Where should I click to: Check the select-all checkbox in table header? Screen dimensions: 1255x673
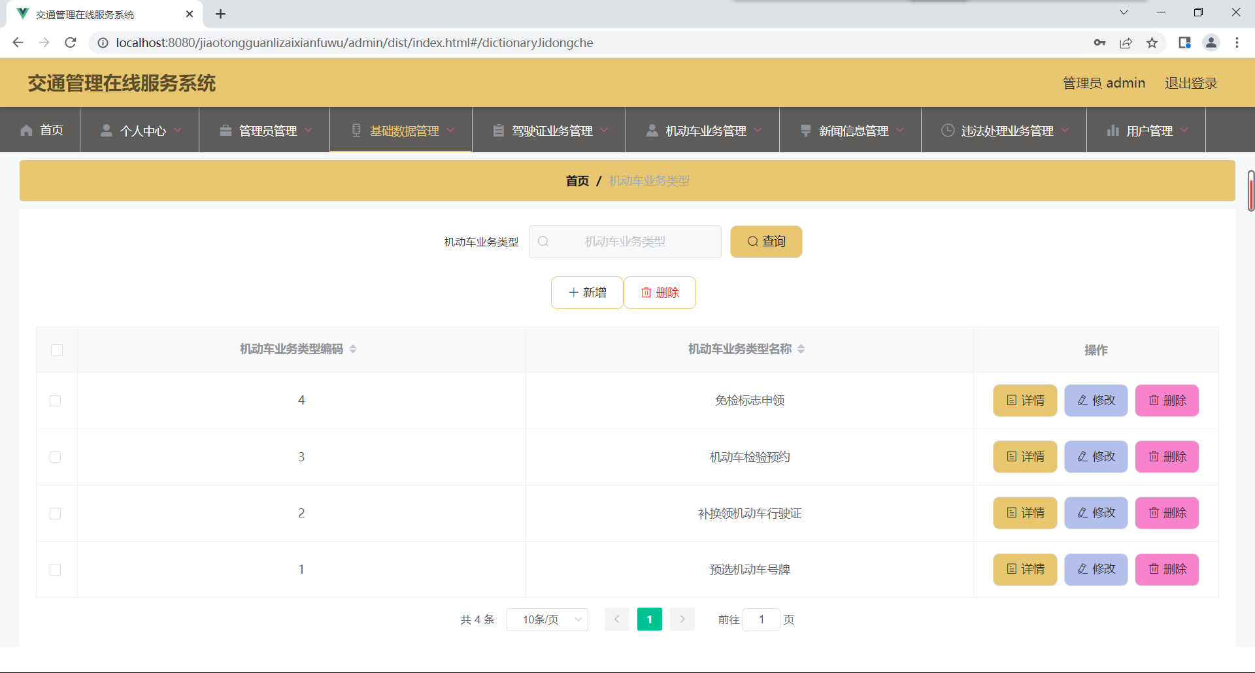pos(56,350)
